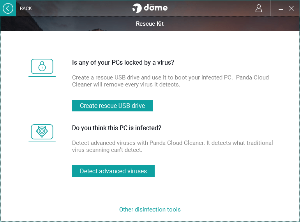Open Other disinfection tools link
Screen dimensions: 300x222
tap(150, 210)
